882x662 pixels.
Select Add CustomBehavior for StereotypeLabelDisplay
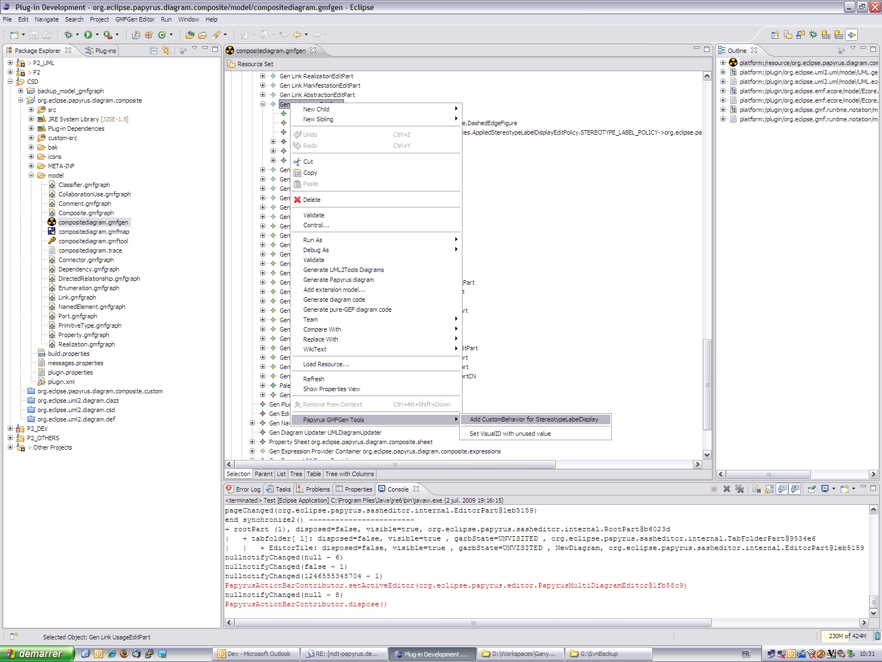point(535,419)
